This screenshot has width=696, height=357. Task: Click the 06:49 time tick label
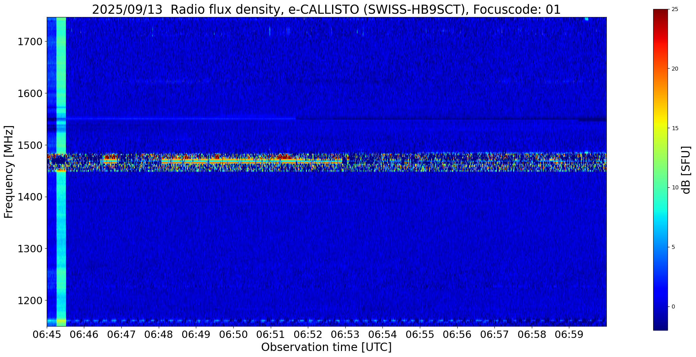click(x=196, y=334)
